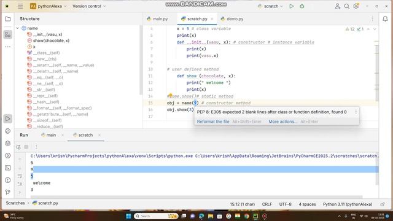Screen dimensions: 393x221
Task: Open editor tabs options menu
Action: click(373, 19)
